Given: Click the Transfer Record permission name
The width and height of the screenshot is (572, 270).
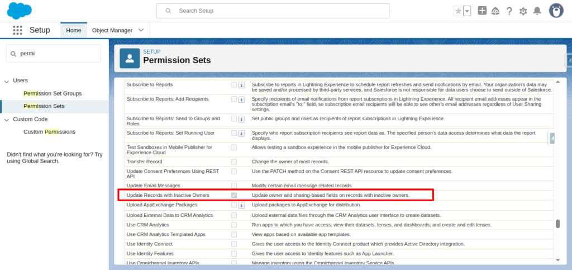Looking at the screenshot, I should (145, 162).
